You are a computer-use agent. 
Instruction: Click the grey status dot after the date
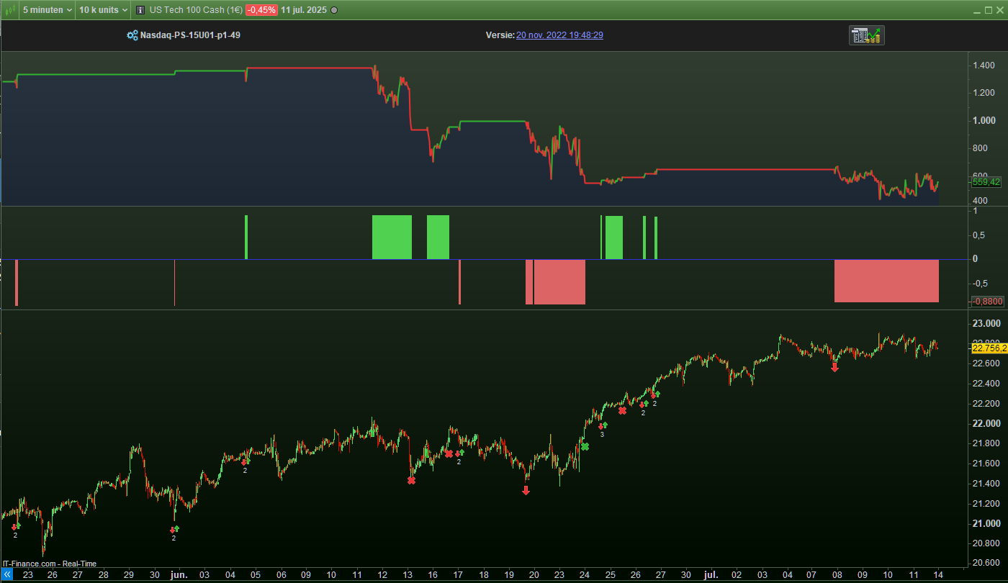[x=333, y=11]
